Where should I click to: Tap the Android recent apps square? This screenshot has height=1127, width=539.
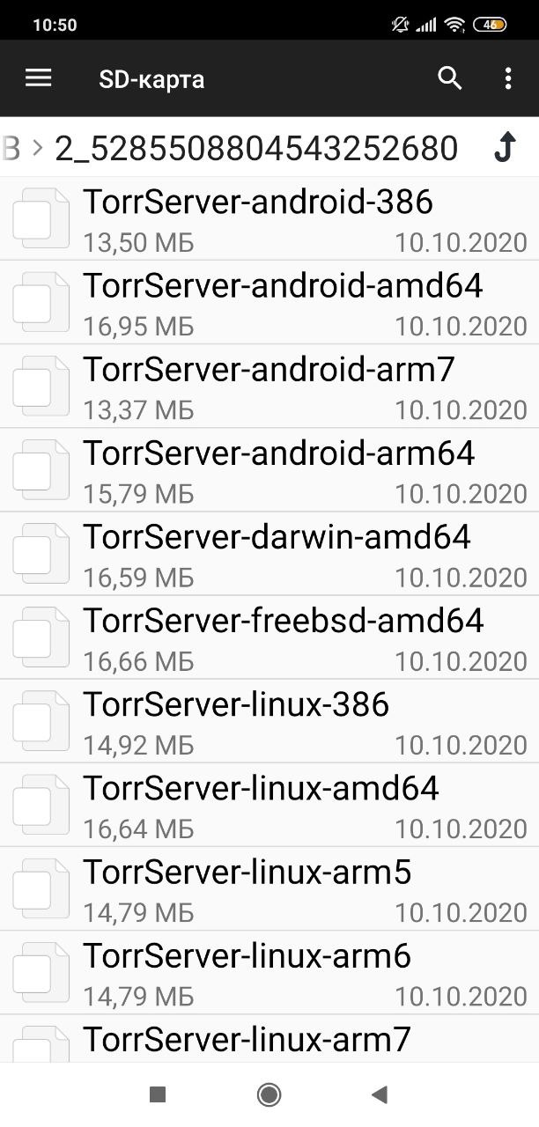coord(158,1094)
